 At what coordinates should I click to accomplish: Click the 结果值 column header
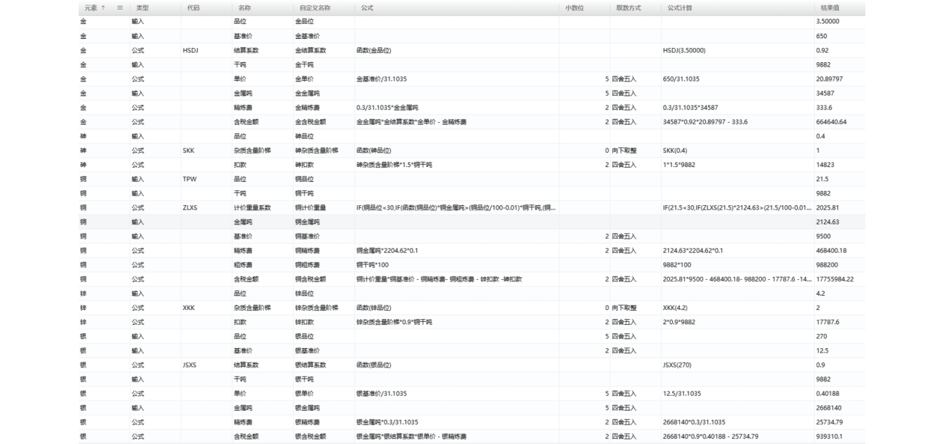coord(830,8)
